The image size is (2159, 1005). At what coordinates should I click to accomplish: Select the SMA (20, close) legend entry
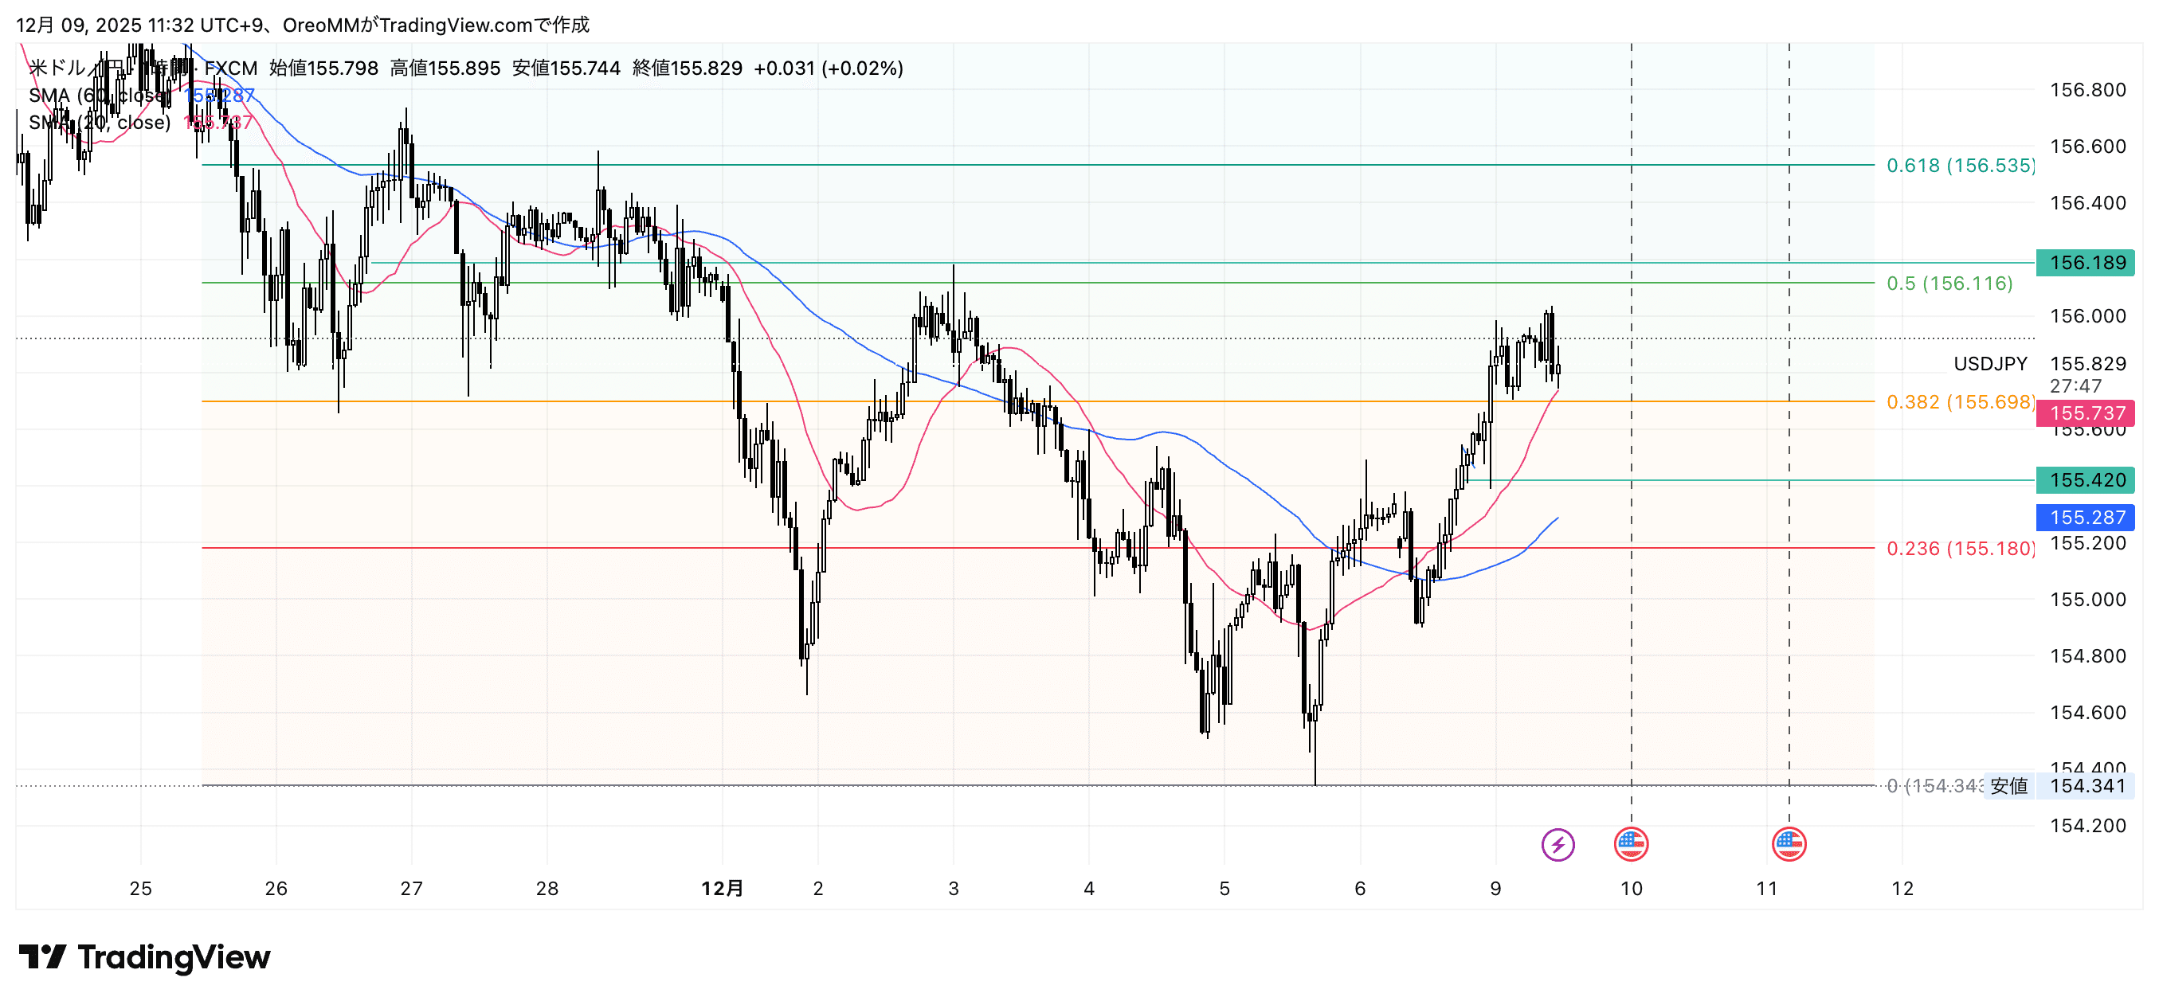99,123
